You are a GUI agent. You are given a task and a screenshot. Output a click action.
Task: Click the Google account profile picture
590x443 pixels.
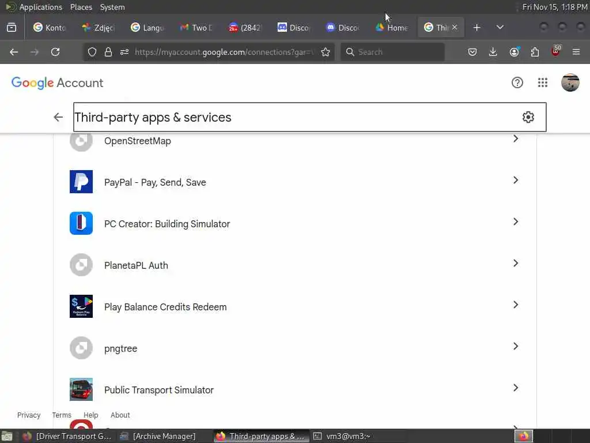tap(570, 82)
